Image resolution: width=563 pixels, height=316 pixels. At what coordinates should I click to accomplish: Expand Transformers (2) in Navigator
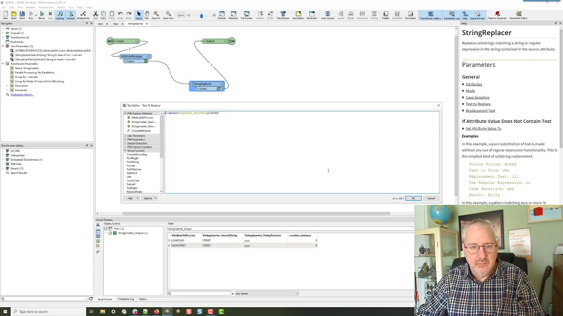(3, 37)
